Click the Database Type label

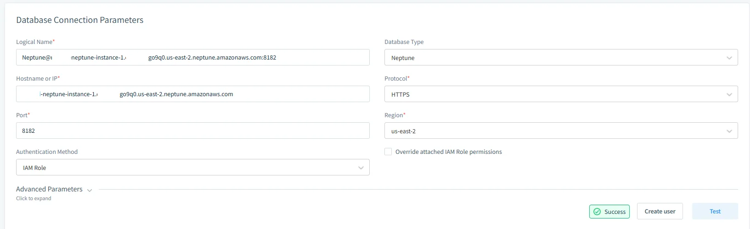[404, 42]
